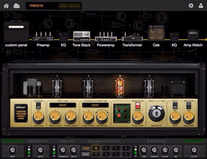207x159 pixels.
Task: Toggle Room Control on/off switch
Action: pos(136,151)
